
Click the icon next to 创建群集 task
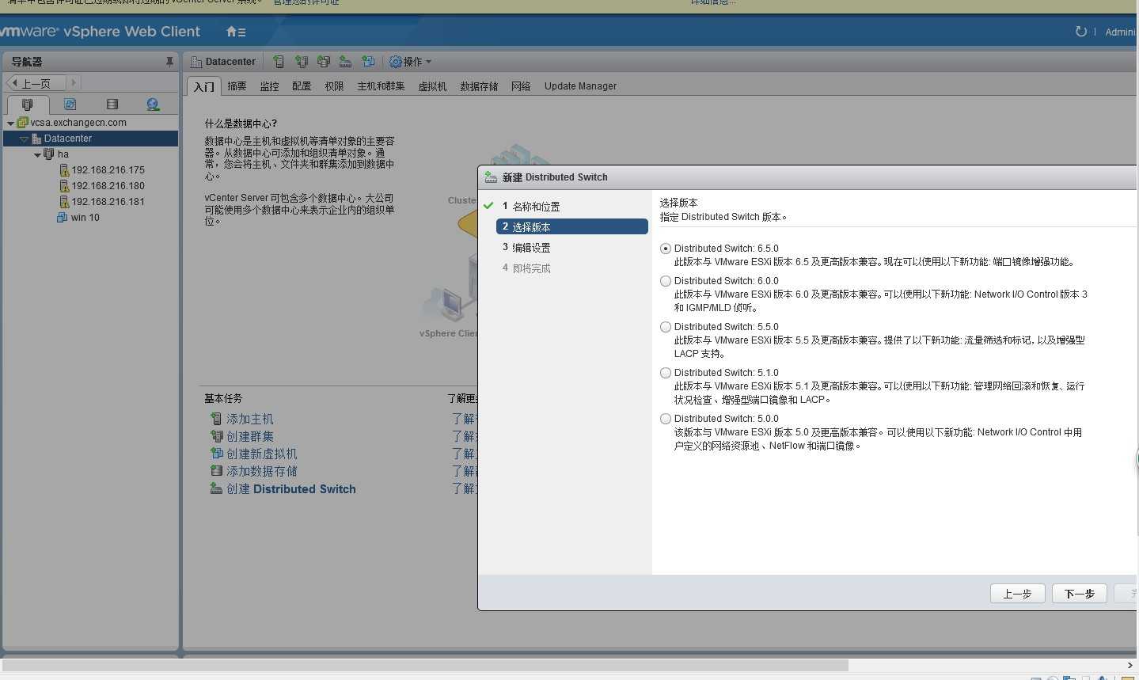pos(216,436)
